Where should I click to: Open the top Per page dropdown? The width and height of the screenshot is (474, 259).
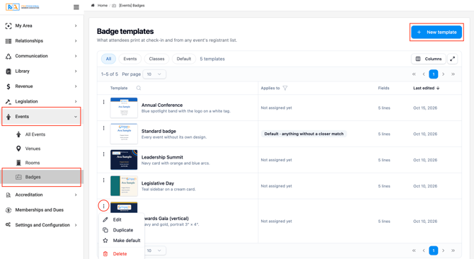154,74
